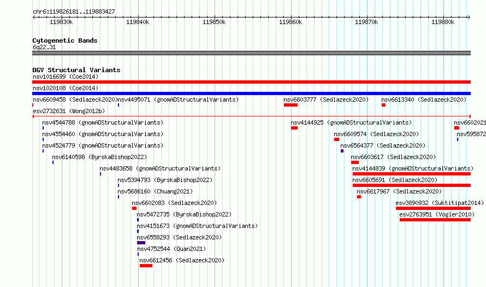The height and width of the screenshot is (287, 486).
Task: Select nsv4544788 (gnomADStructuralVariants) label
Action: [x=103, y=122]
